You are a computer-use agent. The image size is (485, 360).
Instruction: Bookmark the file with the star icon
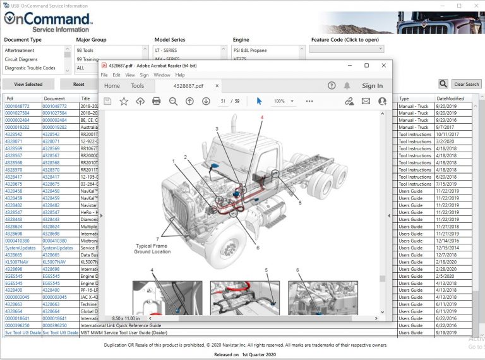click(124, 101)
